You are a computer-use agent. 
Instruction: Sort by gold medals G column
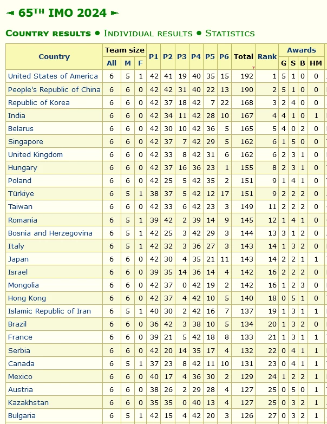coord(284,63)
